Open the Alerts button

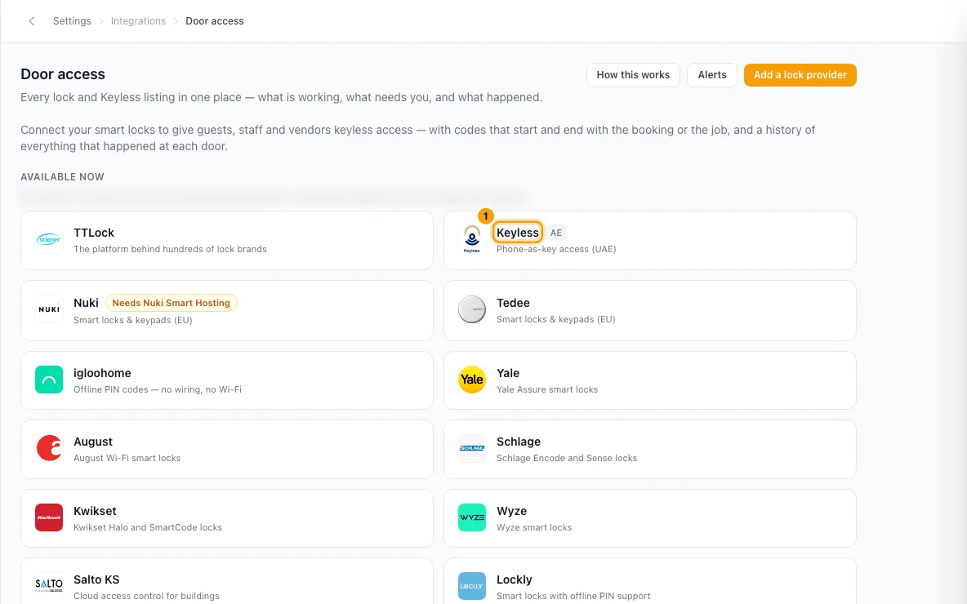pos(711,75)
